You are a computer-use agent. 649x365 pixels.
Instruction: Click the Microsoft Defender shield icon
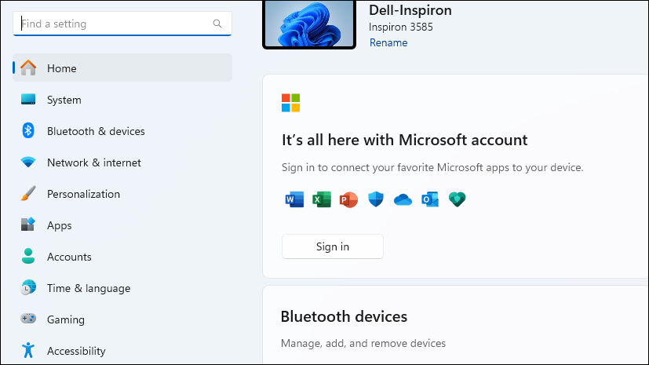point(376,199)
